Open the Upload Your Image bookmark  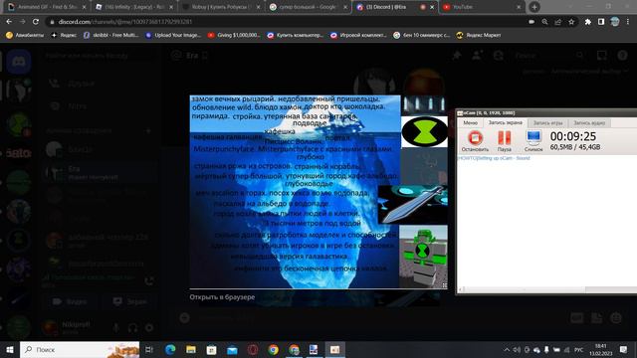173,36
